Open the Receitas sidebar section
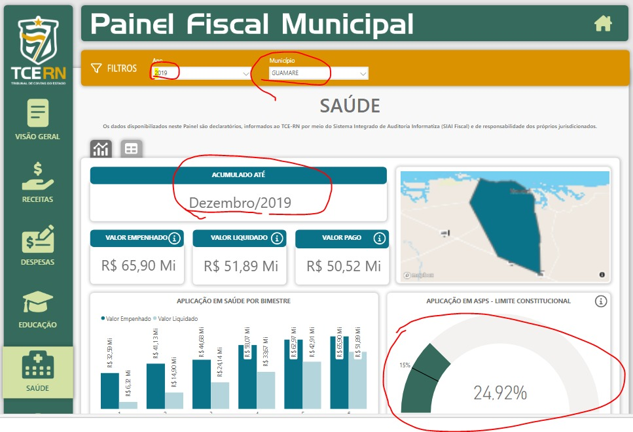This screenshot has width=633, height=432. click(x=37, y=182)
